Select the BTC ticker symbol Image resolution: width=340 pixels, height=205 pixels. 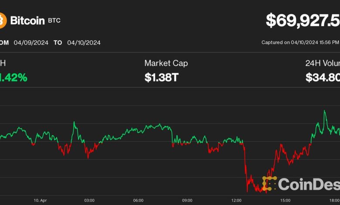point(54,20)
